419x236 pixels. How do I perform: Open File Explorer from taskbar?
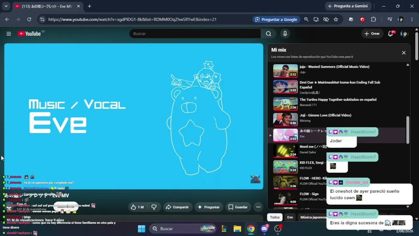(x=237, y=228)
